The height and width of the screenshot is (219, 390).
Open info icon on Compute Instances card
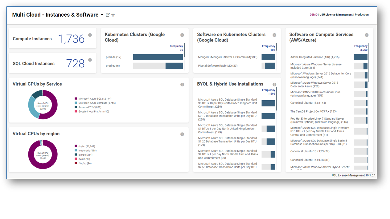[x=90, y=35]
